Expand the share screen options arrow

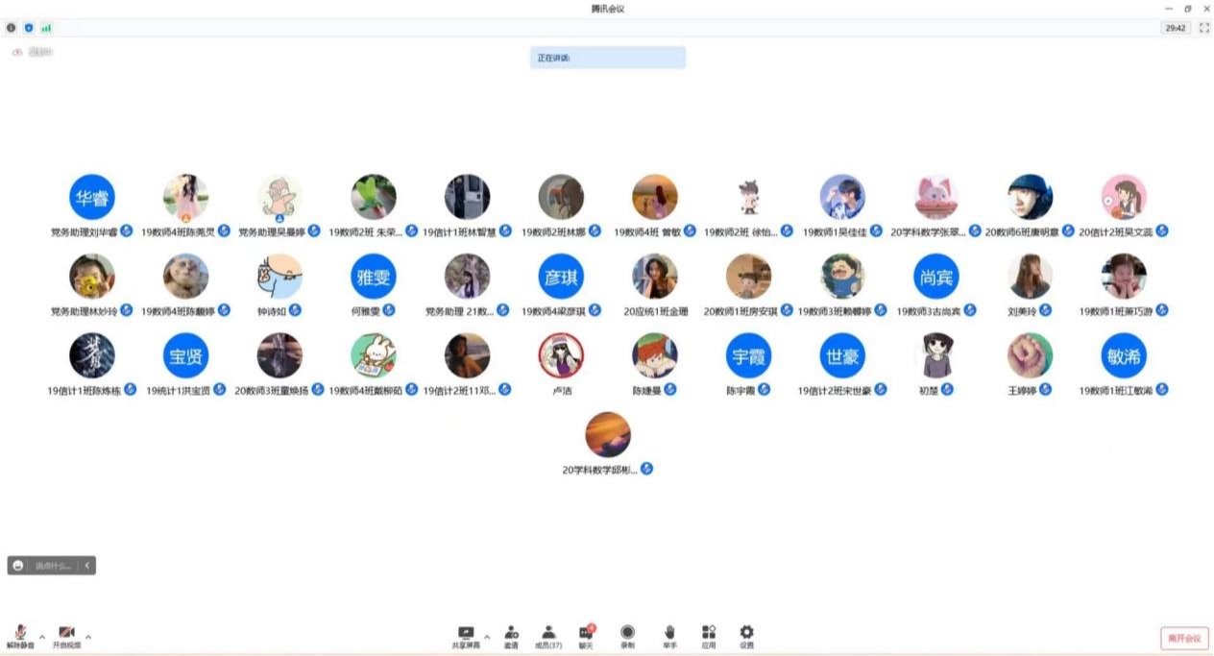click(487, 636)
